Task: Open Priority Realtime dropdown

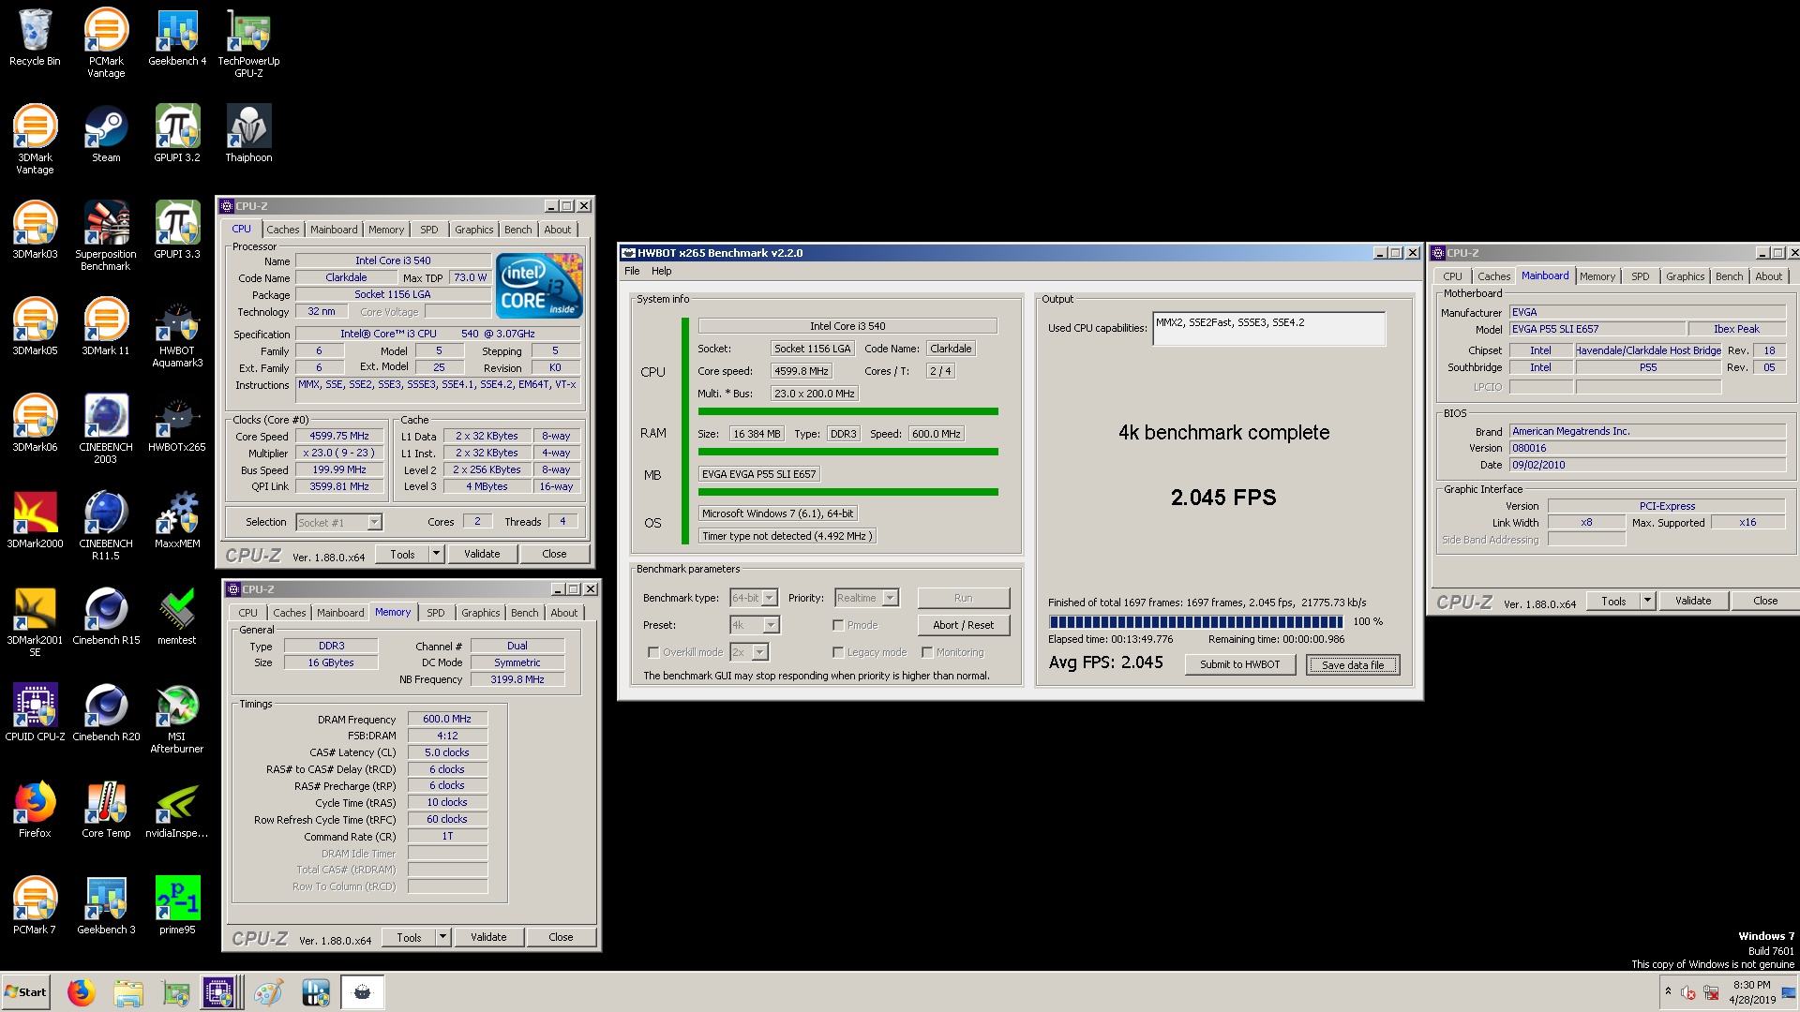Action: tap(891, 598)
